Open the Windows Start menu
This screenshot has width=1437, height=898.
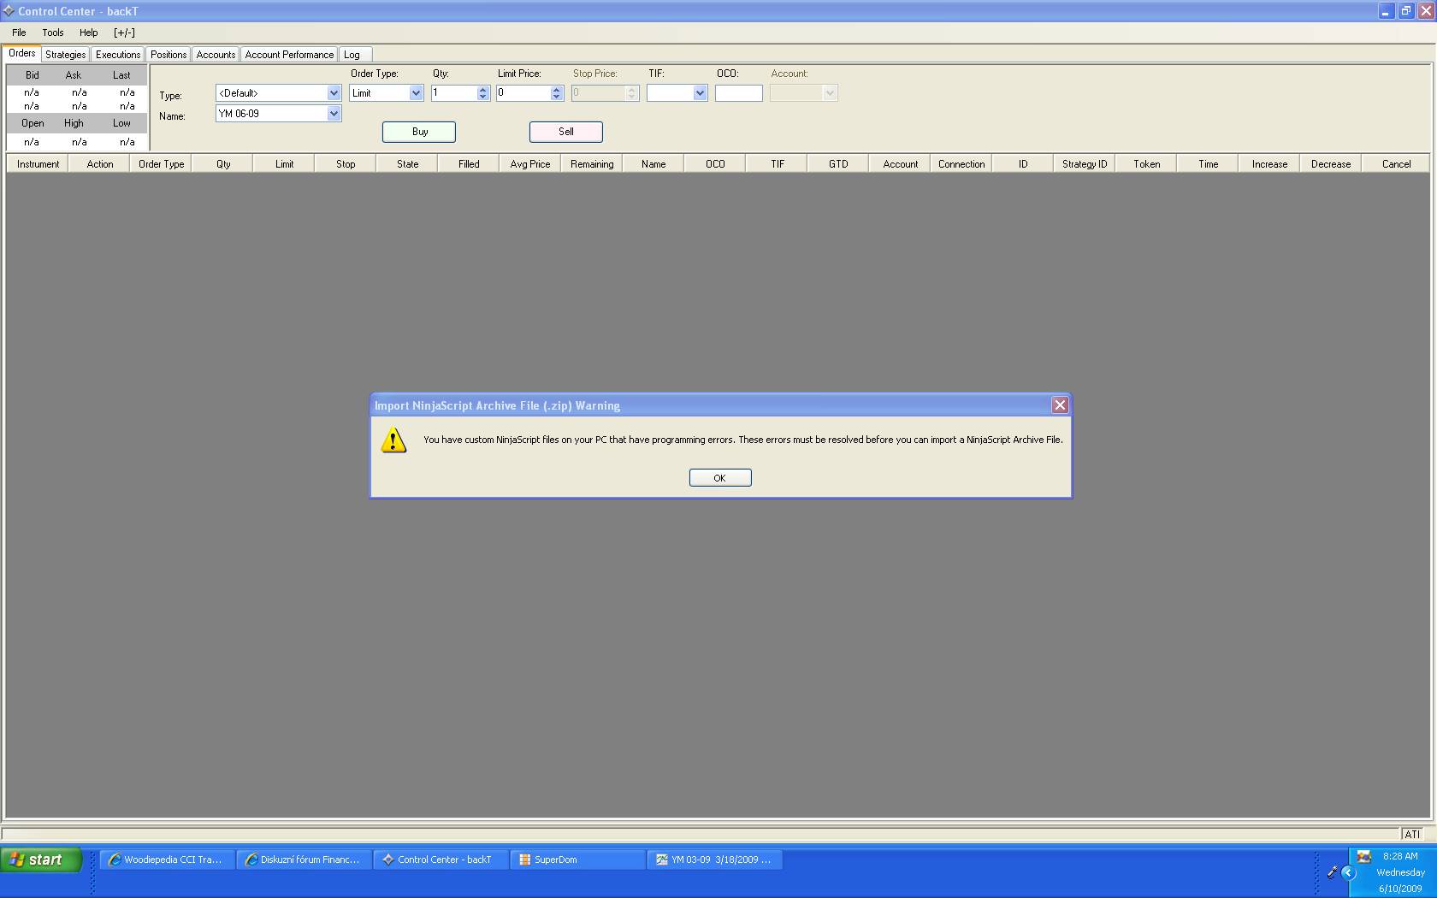41,860
